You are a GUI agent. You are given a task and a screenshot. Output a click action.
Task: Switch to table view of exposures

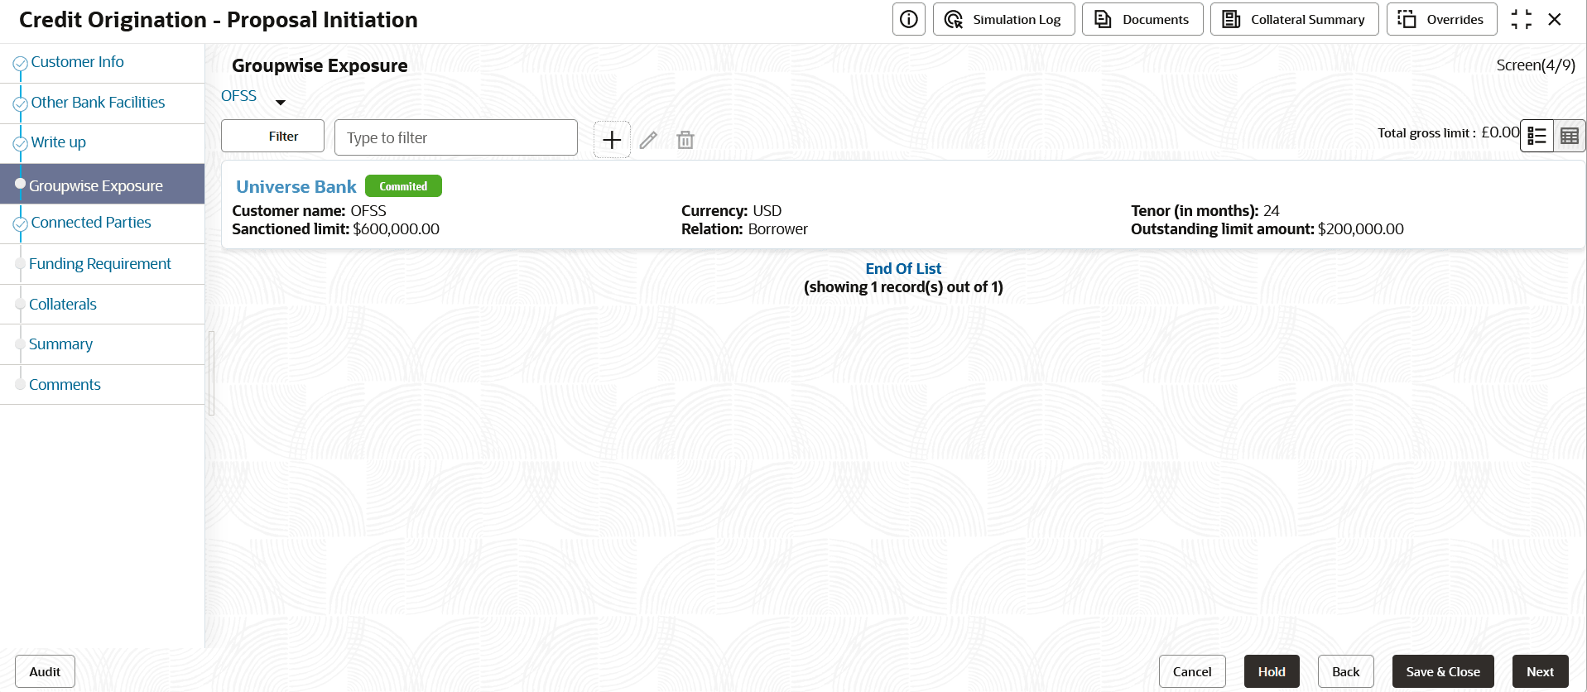pos(1570,135)
